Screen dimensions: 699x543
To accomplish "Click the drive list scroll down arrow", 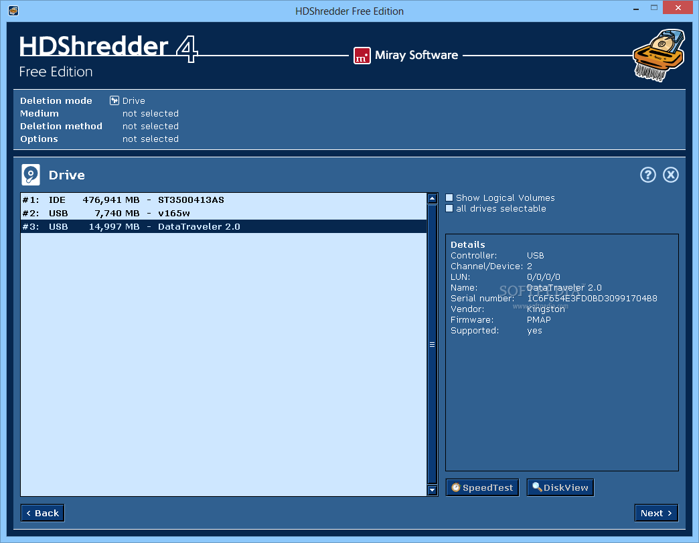I will [432, 490].
